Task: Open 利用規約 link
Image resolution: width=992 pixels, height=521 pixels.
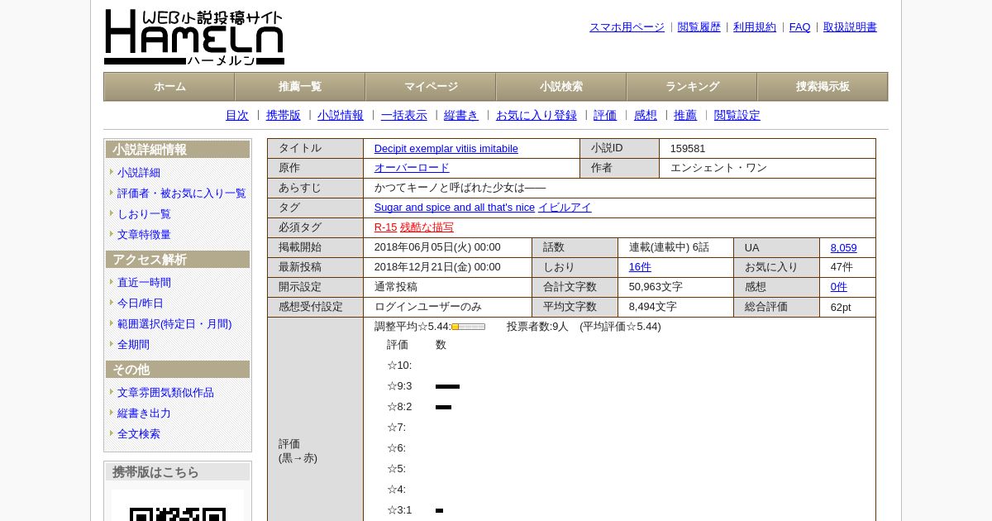Action: (x=755, y=27)
